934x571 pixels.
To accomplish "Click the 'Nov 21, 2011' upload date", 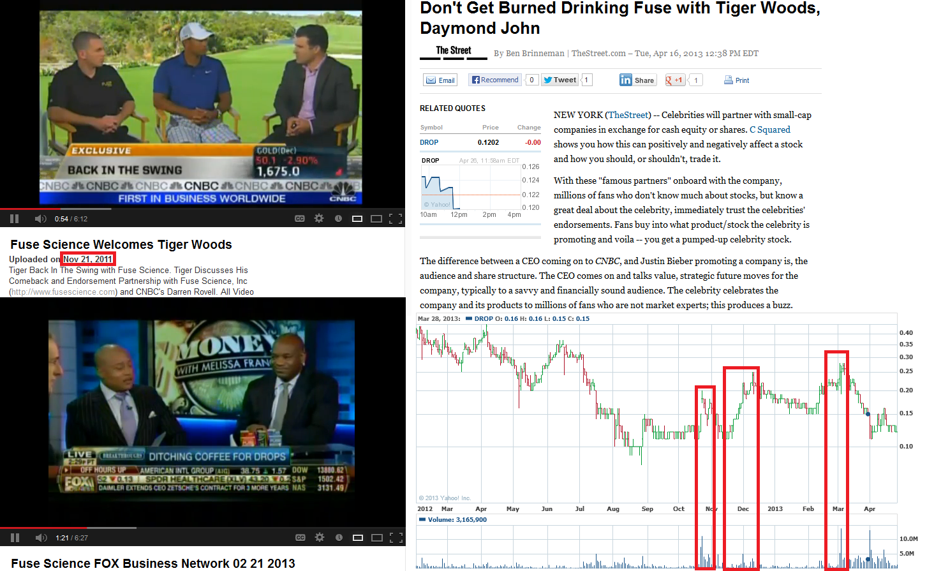I will click(x=88, y=259).
